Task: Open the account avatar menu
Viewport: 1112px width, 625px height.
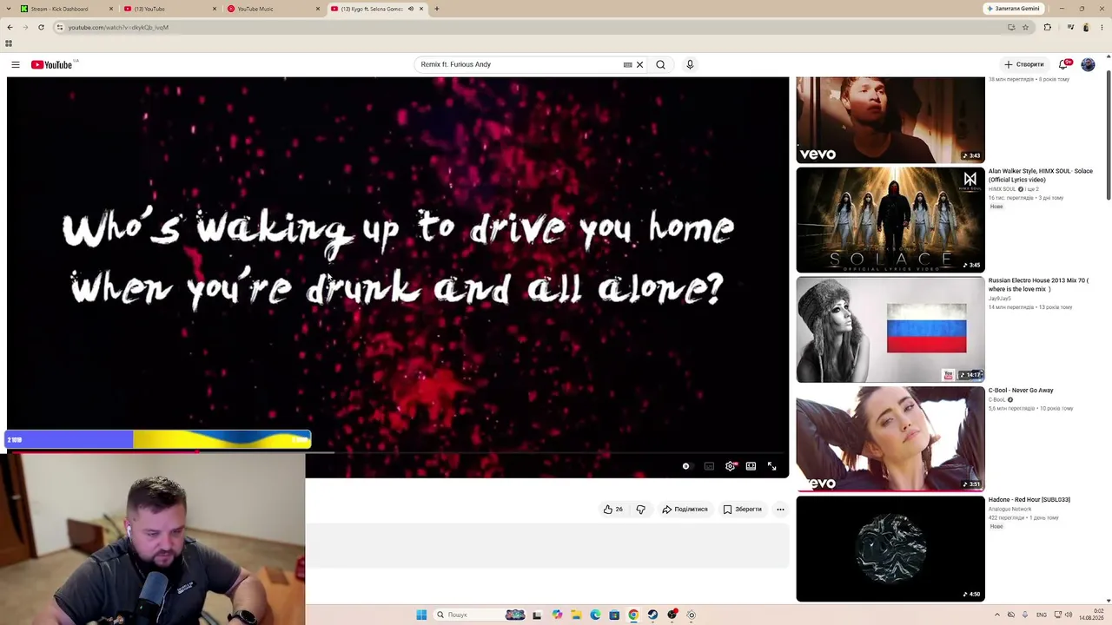Action: pyautogui.click(x=1088, y=64)
